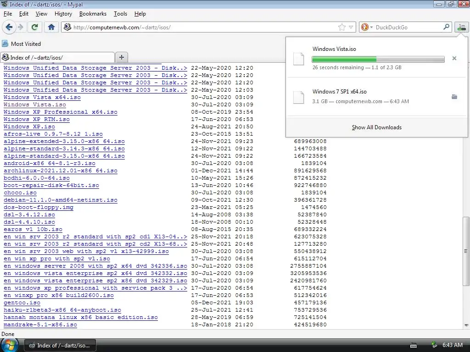Go back using the back arrow button
The height and width of the screenshot is (352, 470).
click(x=9, y=27)
